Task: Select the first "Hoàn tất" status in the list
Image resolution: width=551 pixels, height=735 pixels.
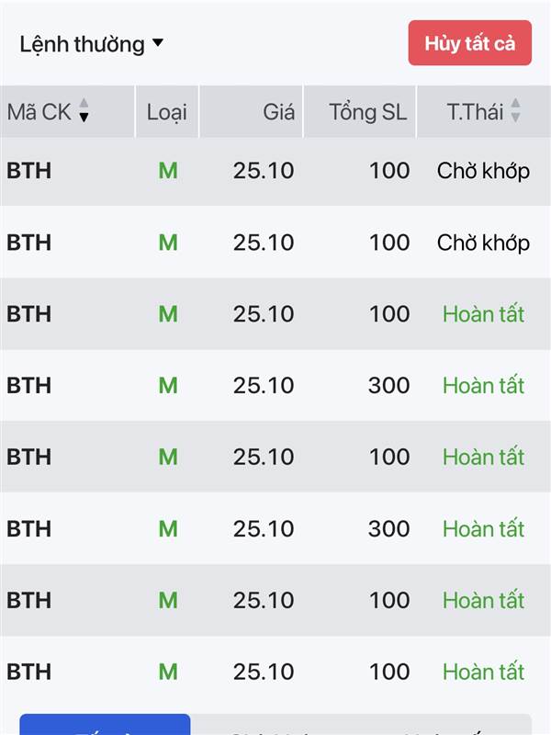Action: [483, 314]
